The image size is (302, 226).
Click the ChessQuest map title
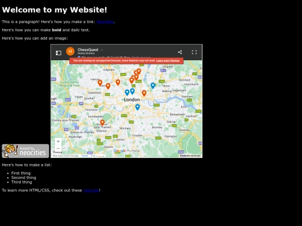coord(88,50)
